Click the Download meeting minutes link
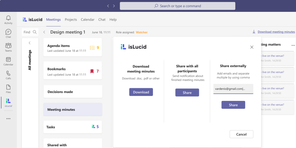The image size is (296, 148). 276,32
